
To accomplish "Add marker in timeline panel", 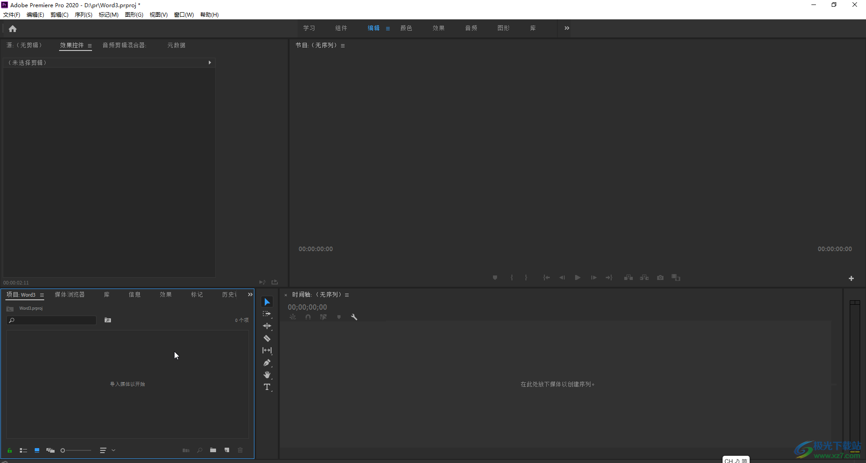I will [x=339, y=317].
